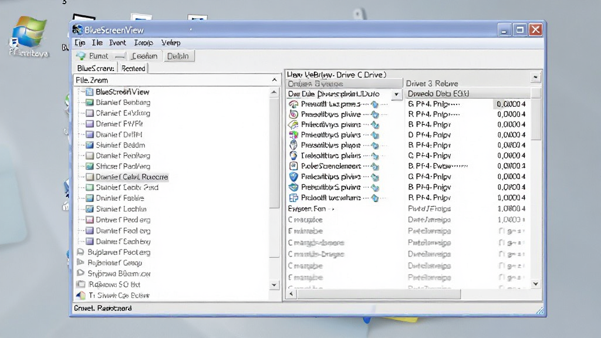Image resolution: width=601 pixels, height=338 pixels.
Task: Open the 'Ioroip' menu
Action: pyautogui.click(x=143, y=42)
